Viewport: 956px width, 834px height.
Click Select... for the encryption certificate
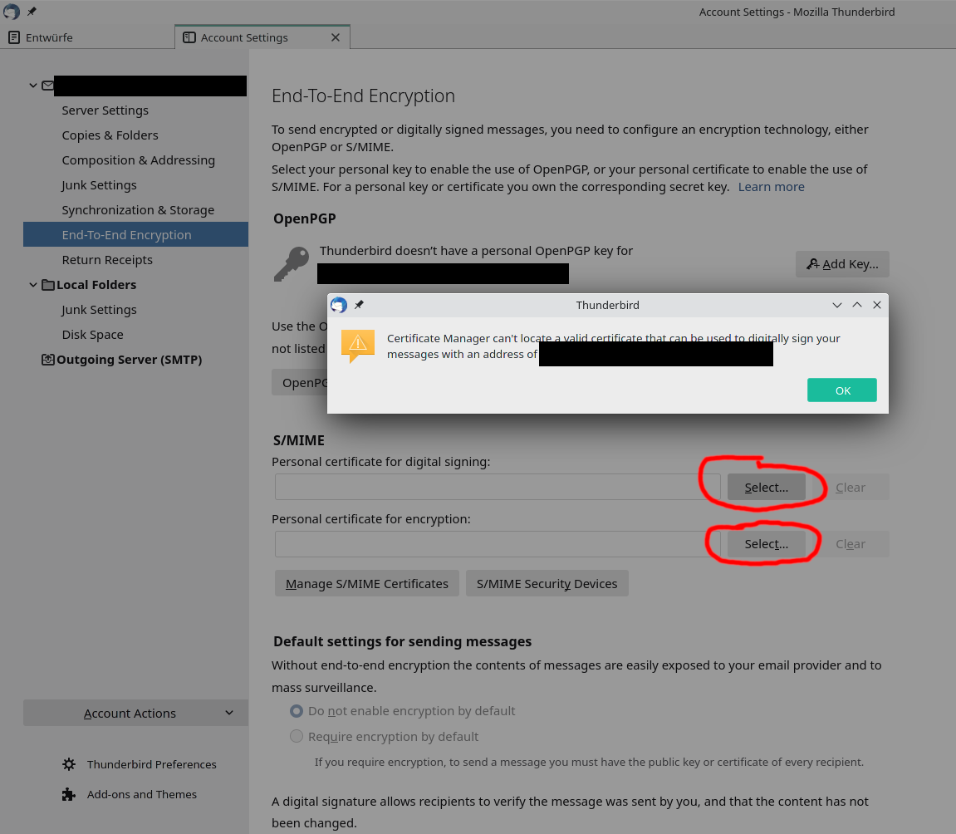pos(766,544)
